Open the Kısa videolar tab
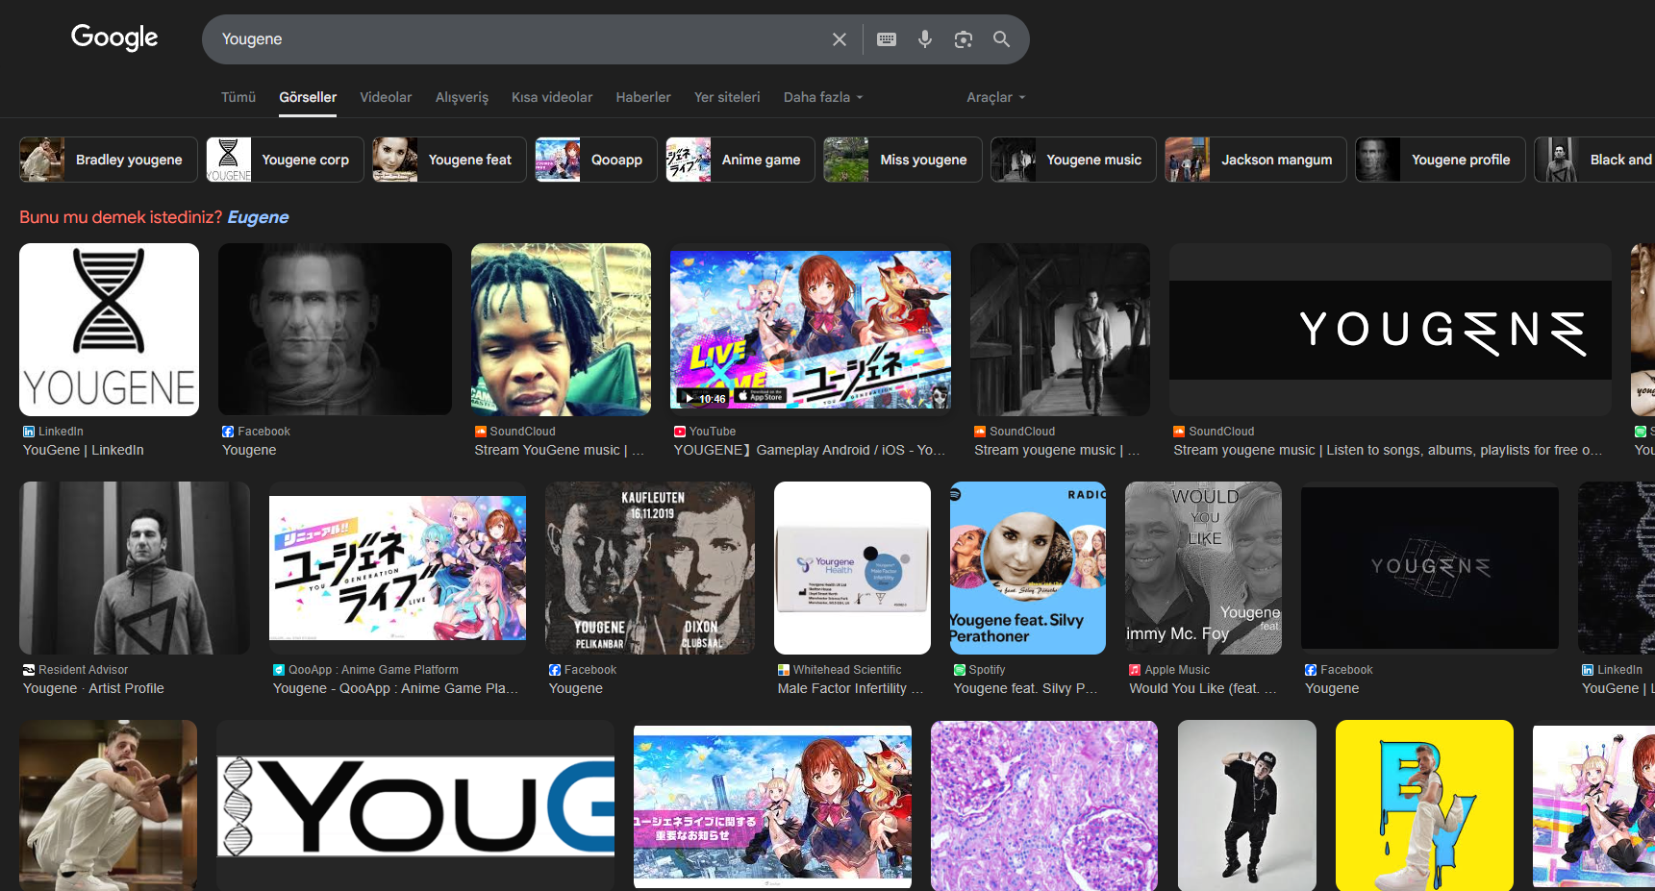Image resolution: width=1655 pixels, height=891 pixels. (x=552, y=97)
